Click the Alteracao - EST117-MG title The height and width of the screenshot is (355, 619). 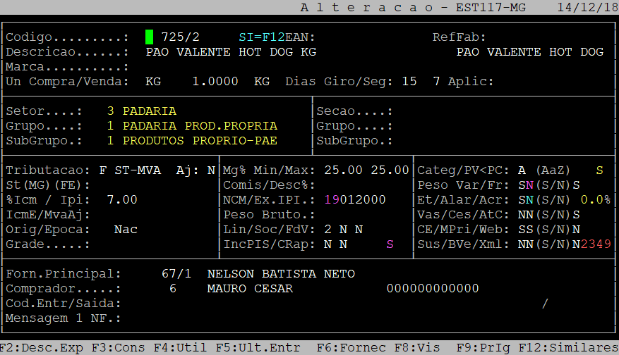(x=413, y=8)
